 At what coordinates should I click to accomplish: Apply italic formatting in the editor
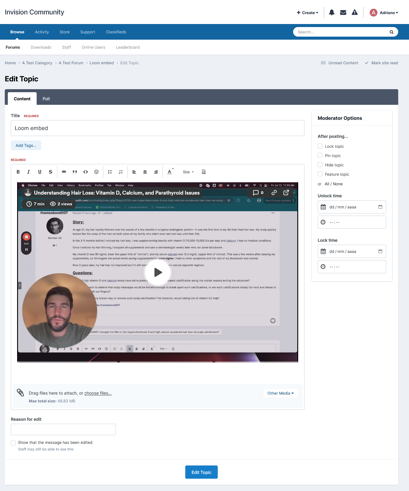[29, 172]
